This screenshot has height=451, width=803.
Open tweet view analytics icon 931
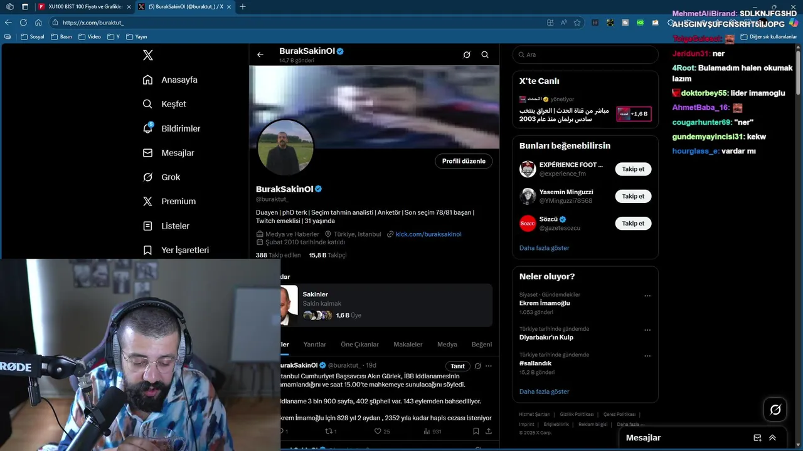[432, 431]
